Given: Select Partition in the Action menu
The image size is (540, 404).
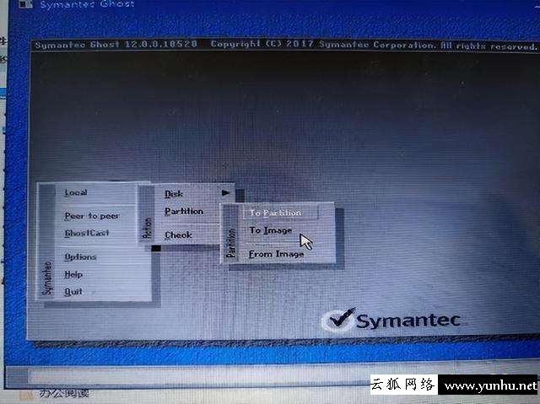Looking at the screenshot, I should (x=184, y=212).
